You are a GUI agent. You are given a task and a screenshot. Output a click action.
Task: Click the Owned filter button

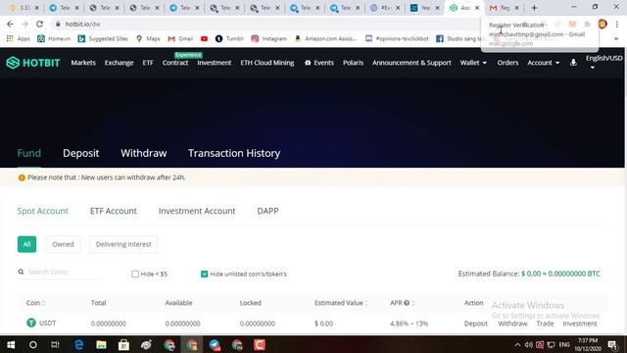63,244
